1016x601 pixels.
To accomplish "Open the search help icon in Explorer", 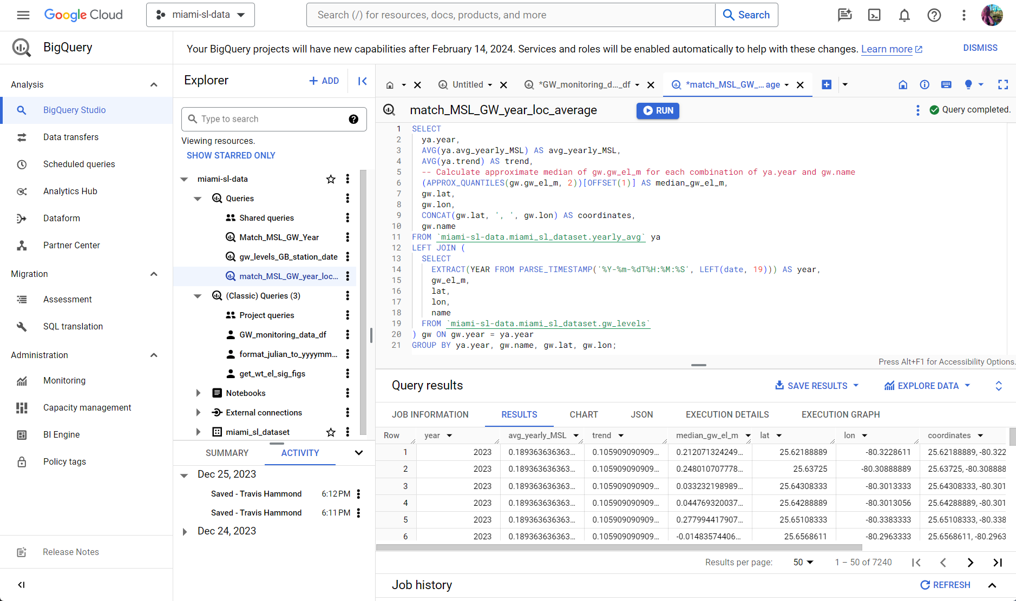I will pos(353,119).
